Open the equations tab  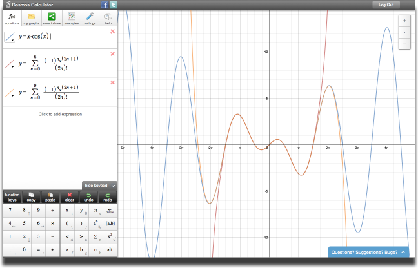tap(12, 19)
